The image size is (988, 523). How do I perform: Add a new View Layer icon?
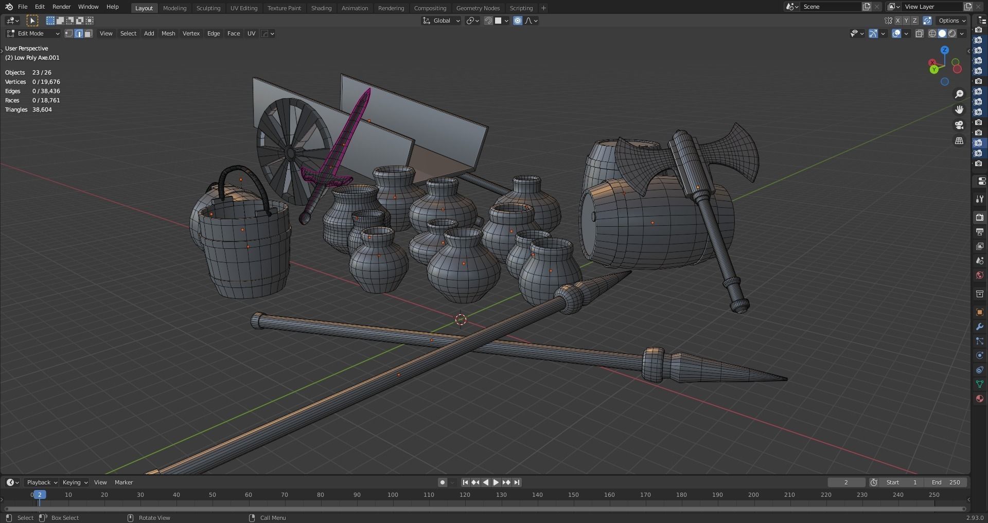968,7
